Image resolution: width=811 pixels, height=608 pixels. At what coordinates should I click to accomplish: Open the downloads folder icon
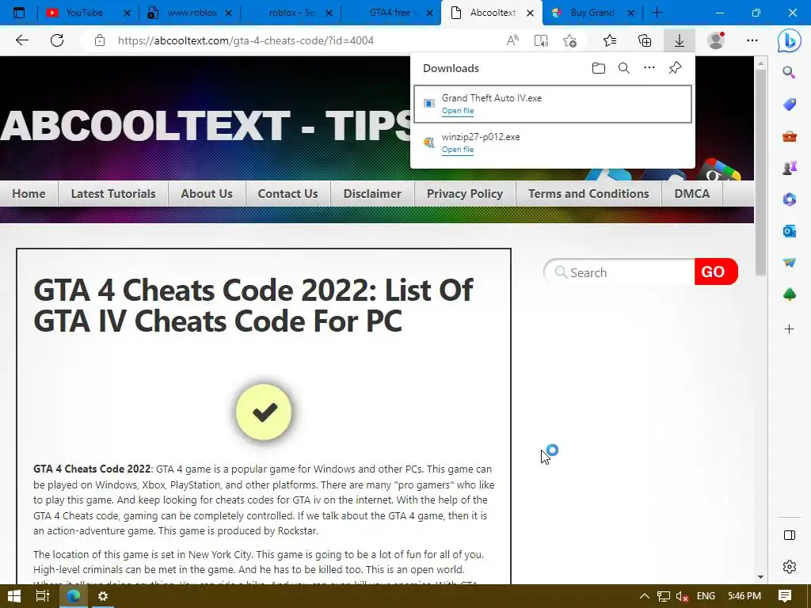[x=599, y=68]
